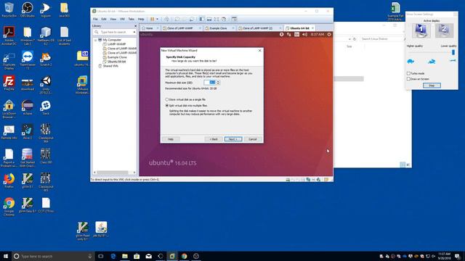Viewport: 465px width, 261px height.
Task: Open the Help menu in VMware
Action: (141, 20)
